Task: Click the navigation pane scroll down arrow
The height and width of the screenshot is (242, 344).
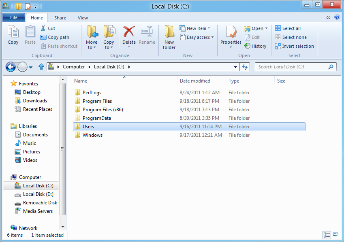Action: click(x=63, y=227)
